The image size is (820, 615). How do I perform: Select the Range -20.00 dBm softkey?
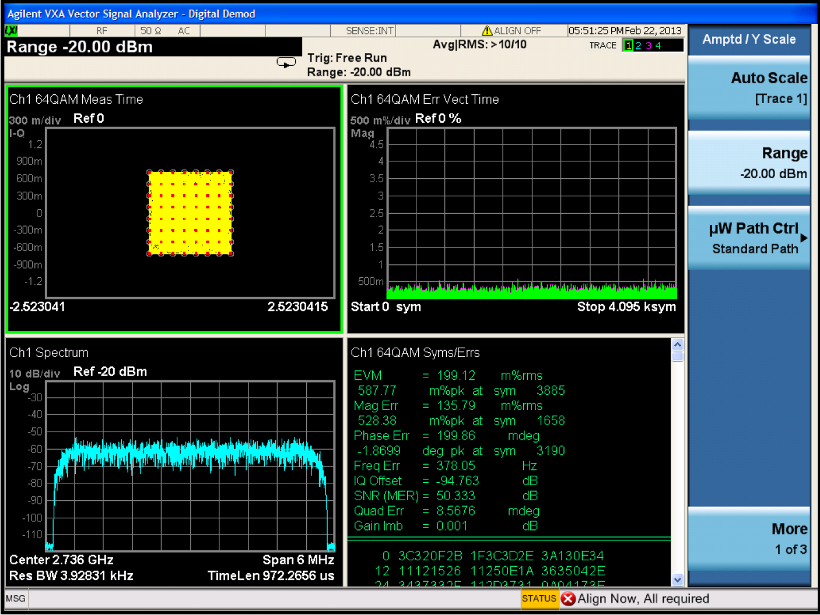[x=749, y=163]
